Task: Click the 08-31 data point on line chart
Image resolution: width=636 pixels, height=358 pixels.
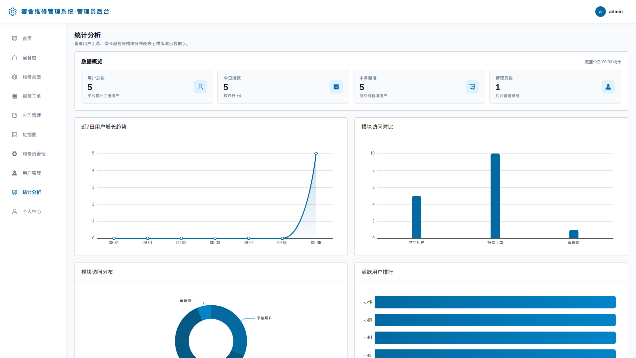Action: click(x=114, y=238)
